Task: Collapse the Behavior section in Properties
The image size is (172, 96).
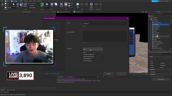Action: tap(149, 69)
